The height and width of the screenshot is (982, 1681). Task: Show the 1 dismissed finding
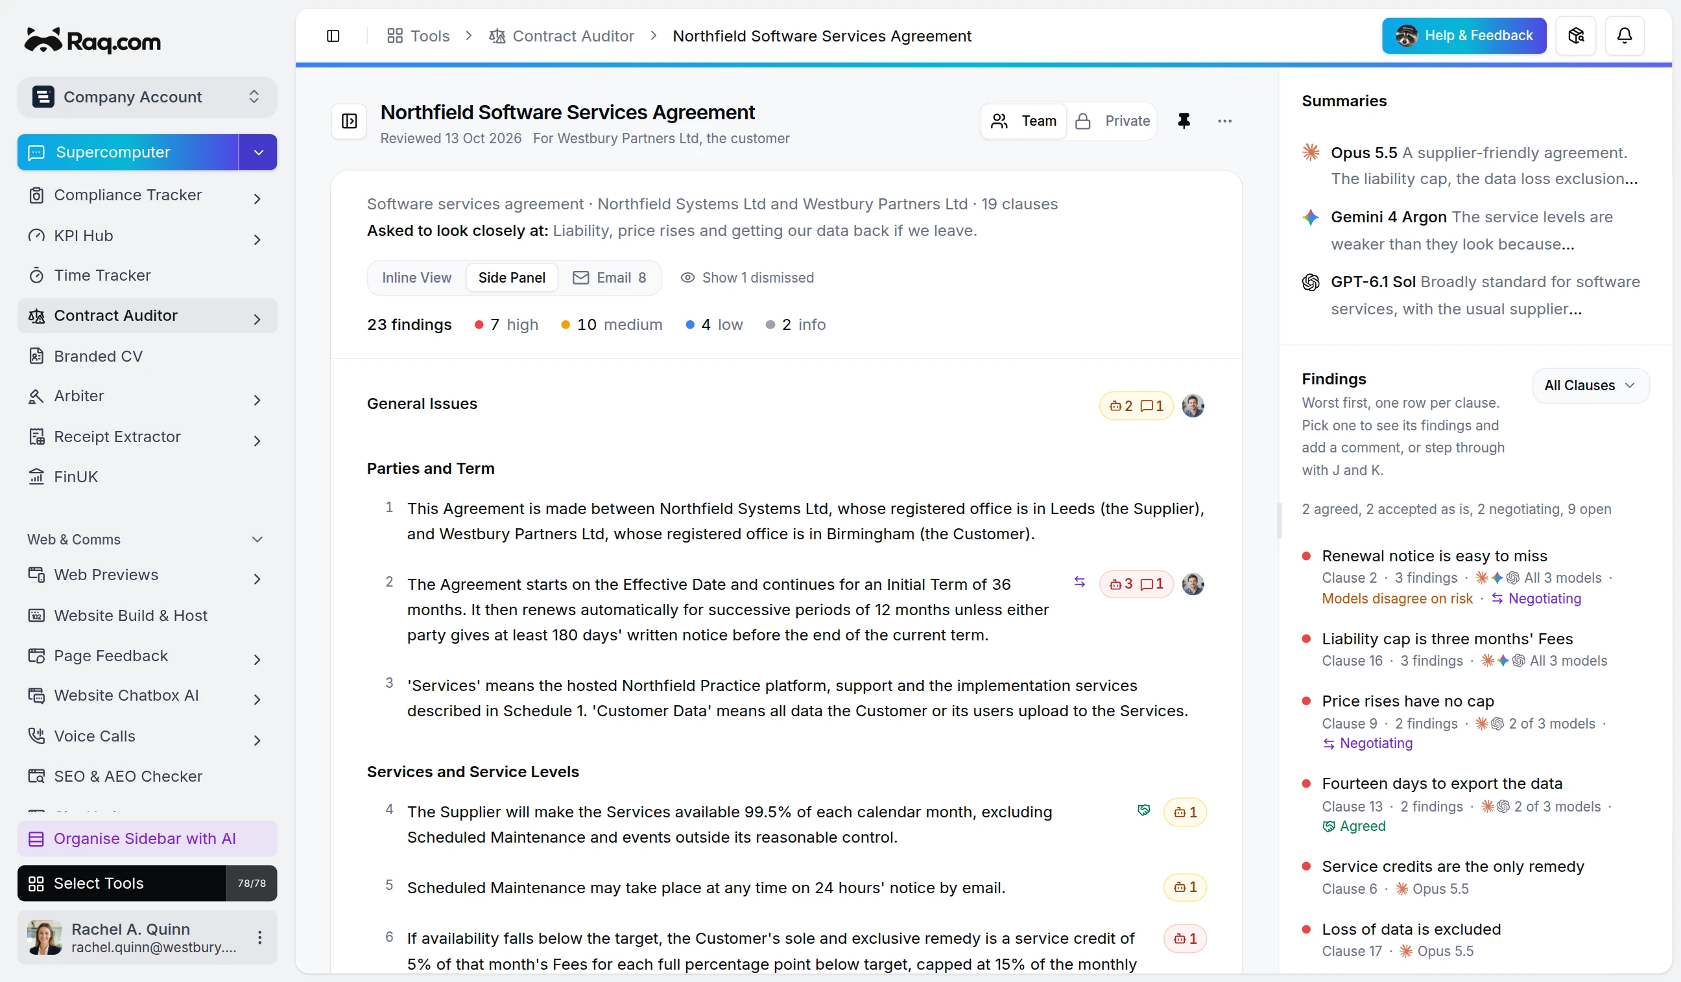[x=747, y=278]
